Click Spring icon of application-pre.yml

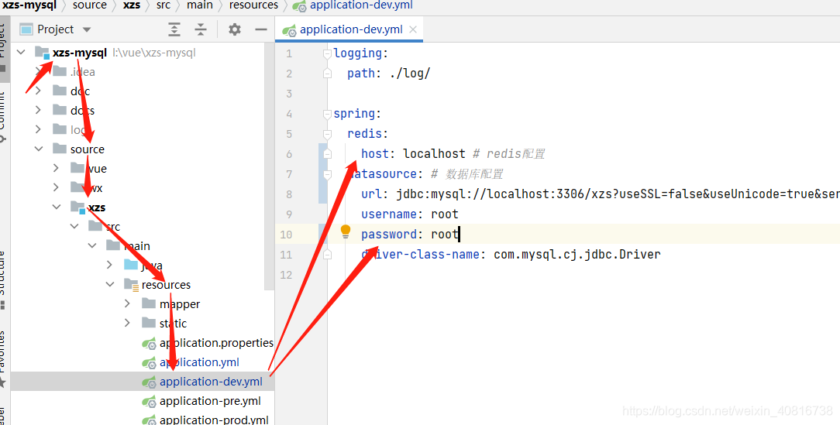149,402
